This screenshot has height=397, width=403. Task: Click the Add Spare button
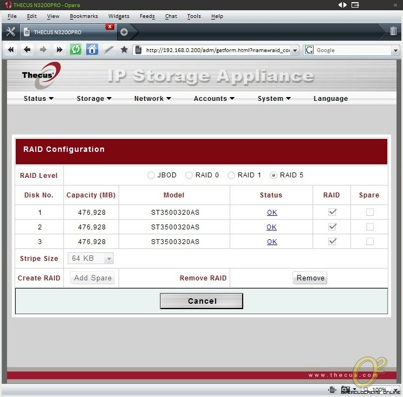click(93, 278)
